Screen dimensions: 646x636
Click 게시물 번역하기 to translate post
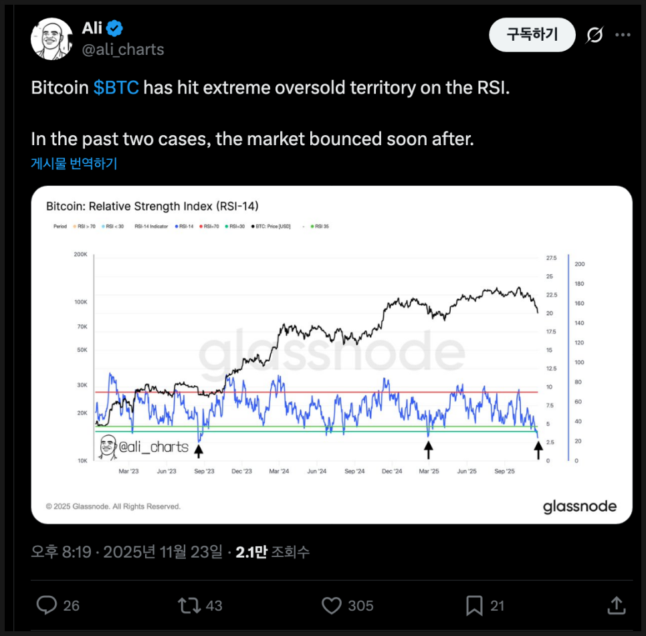[74, 163]
